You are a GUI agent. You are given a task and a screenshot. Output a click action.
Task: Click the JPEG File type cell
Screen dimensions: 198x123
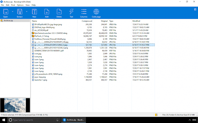tap(113, 24)
